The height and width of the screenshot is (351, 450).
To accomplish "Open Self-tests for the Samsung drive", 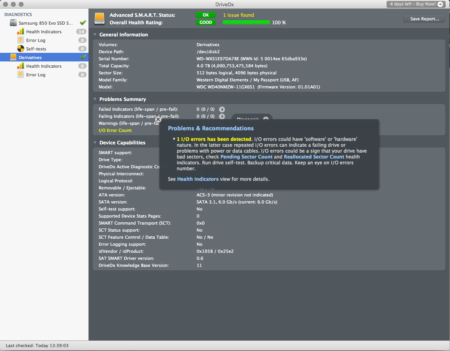I will 44,49.
